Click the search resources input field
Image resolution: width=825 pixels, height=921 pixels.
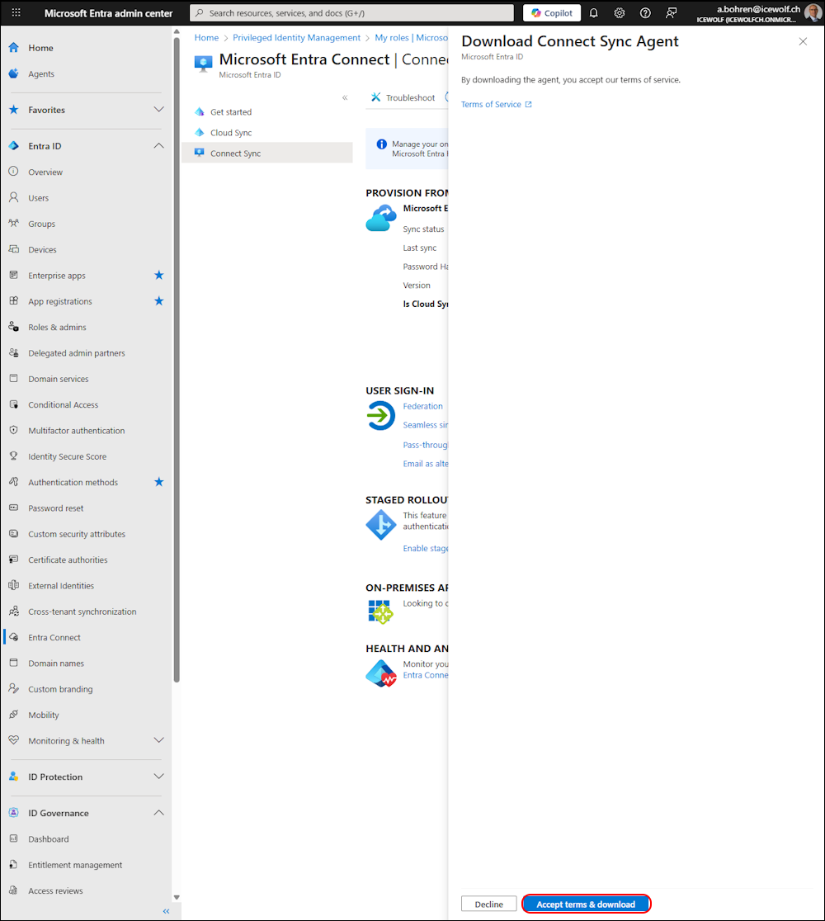pos(351,13)
